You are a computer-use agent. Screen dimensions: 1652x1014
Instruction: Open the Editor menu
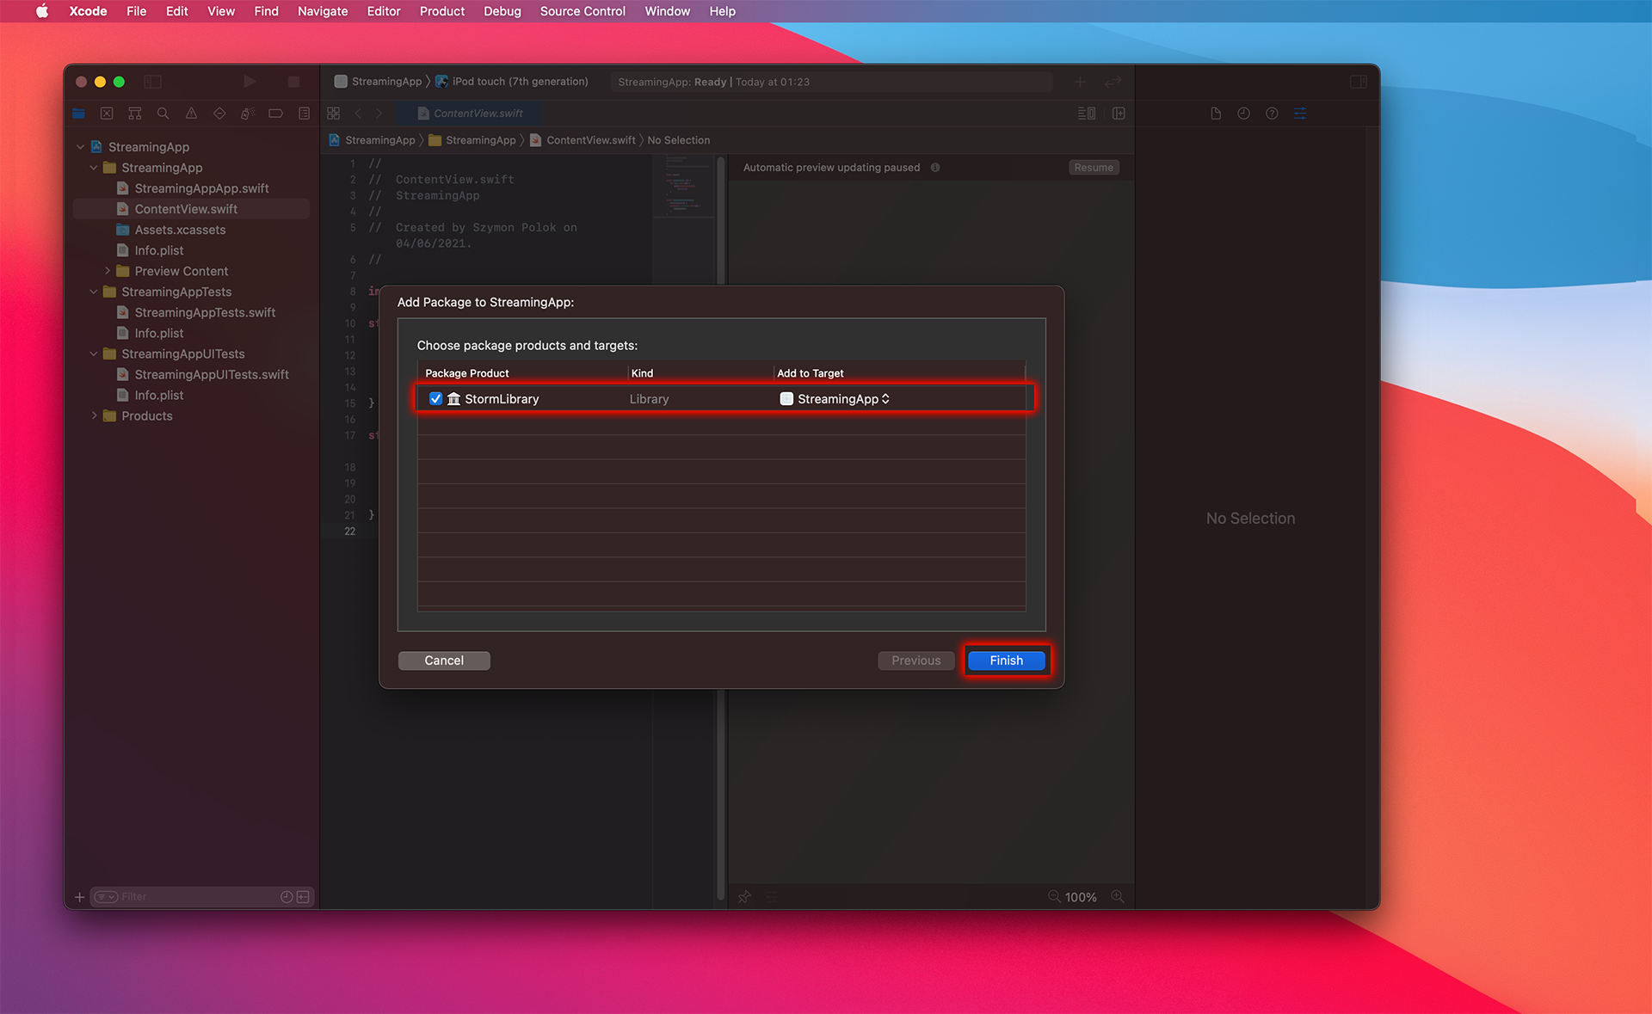click(384, 11)
